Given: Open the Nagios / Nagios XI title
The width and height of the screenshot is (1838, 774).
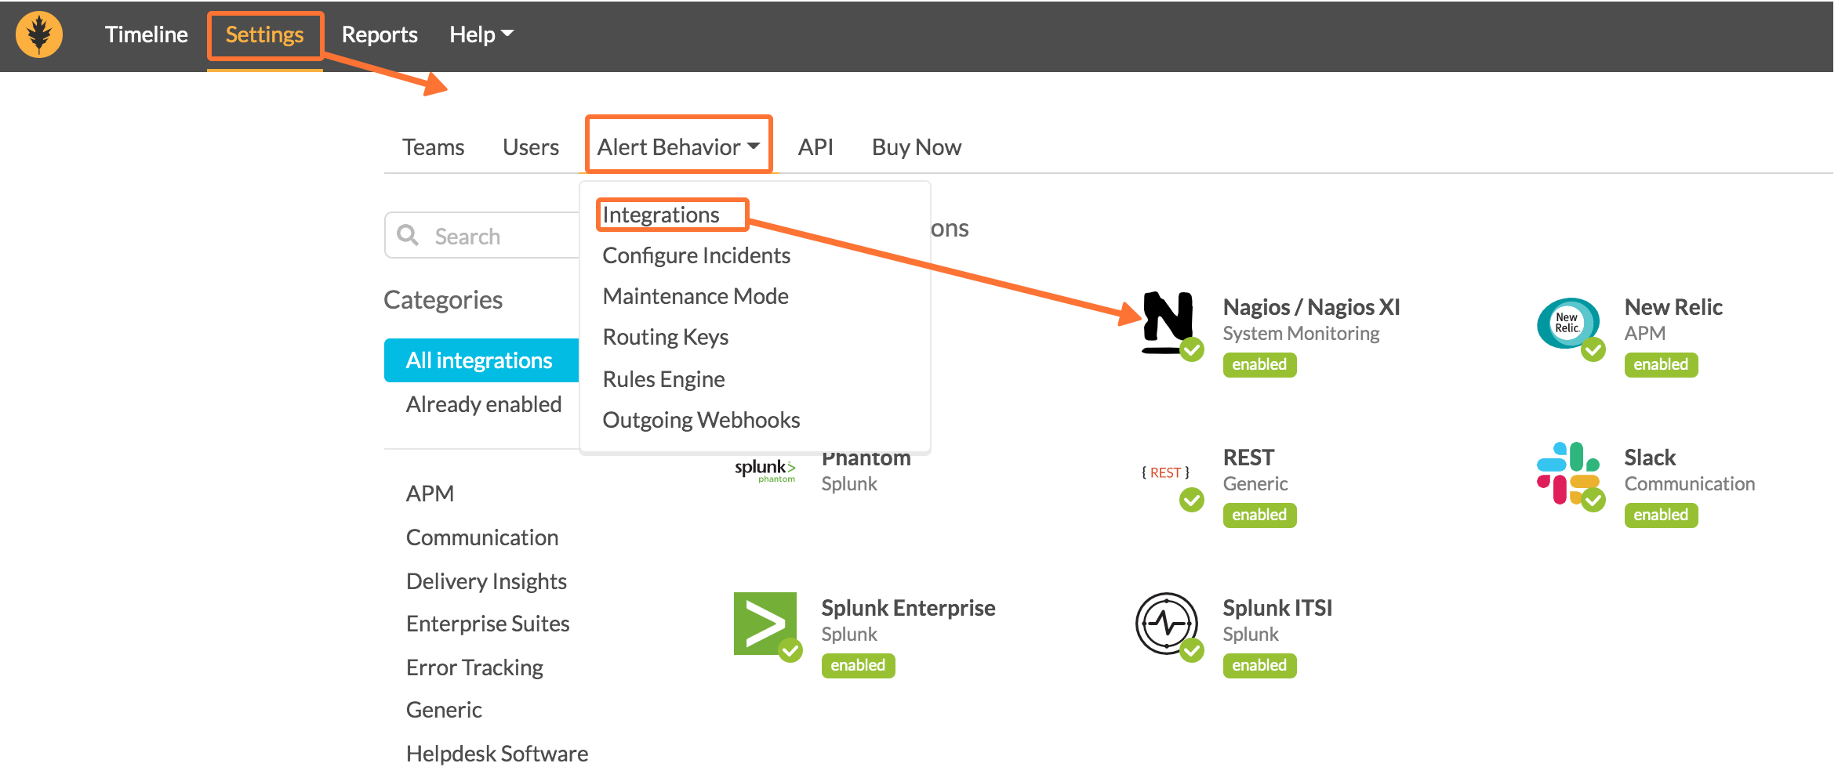Looking at the screenshot, I should (x=1311, y=307).
